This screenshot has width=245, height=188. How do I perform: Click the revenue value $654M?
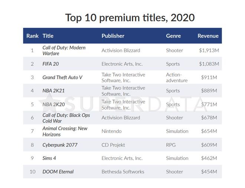click(209, 131)
